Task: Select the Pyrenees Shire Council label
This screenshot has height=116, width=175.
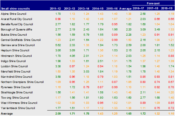Action: click(16, 87)
